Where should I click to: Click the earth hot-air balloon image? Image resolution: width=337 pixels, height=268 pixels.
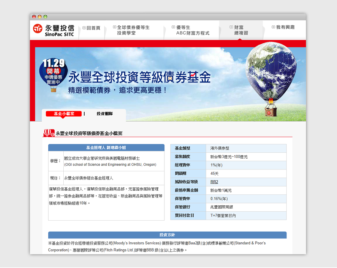(271, 79)
